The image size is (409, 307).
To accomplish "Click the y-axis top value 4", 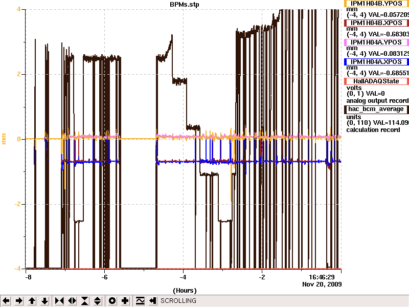I will 18,9.
